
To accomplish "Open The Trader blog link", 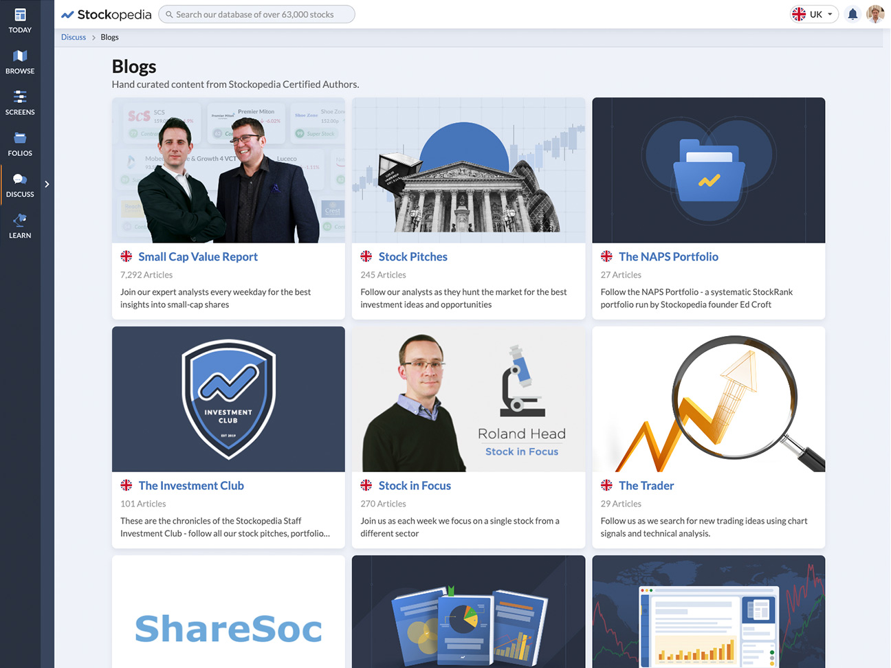I will pyautogui.click(x=646, y=485).
